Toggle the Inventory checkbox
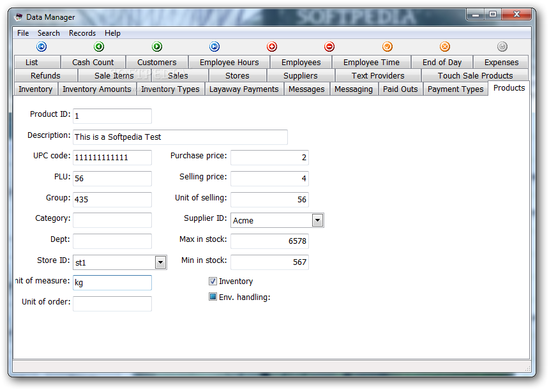 tap(213, 281)
